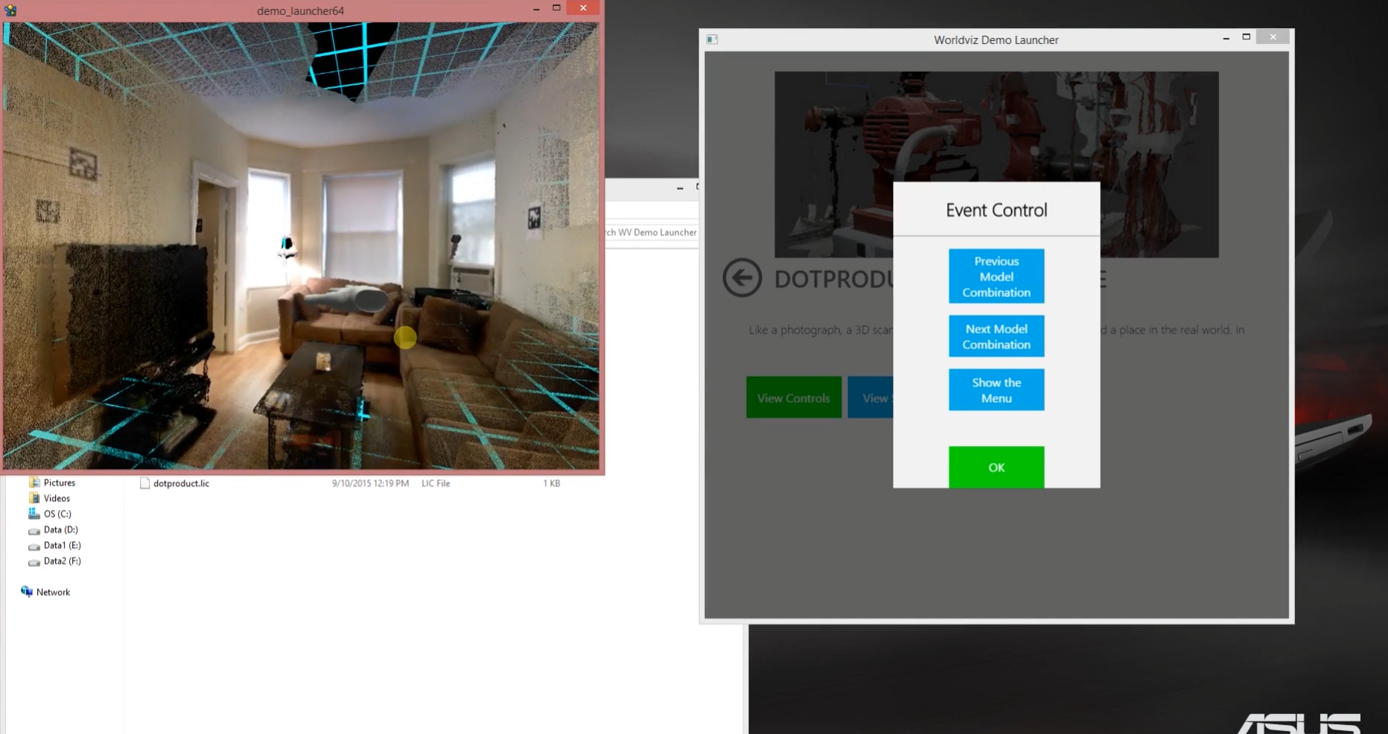This screenshot has width=1388, height=734.
Task: Select the dotproduct.lic file
Action: [181, 483]
